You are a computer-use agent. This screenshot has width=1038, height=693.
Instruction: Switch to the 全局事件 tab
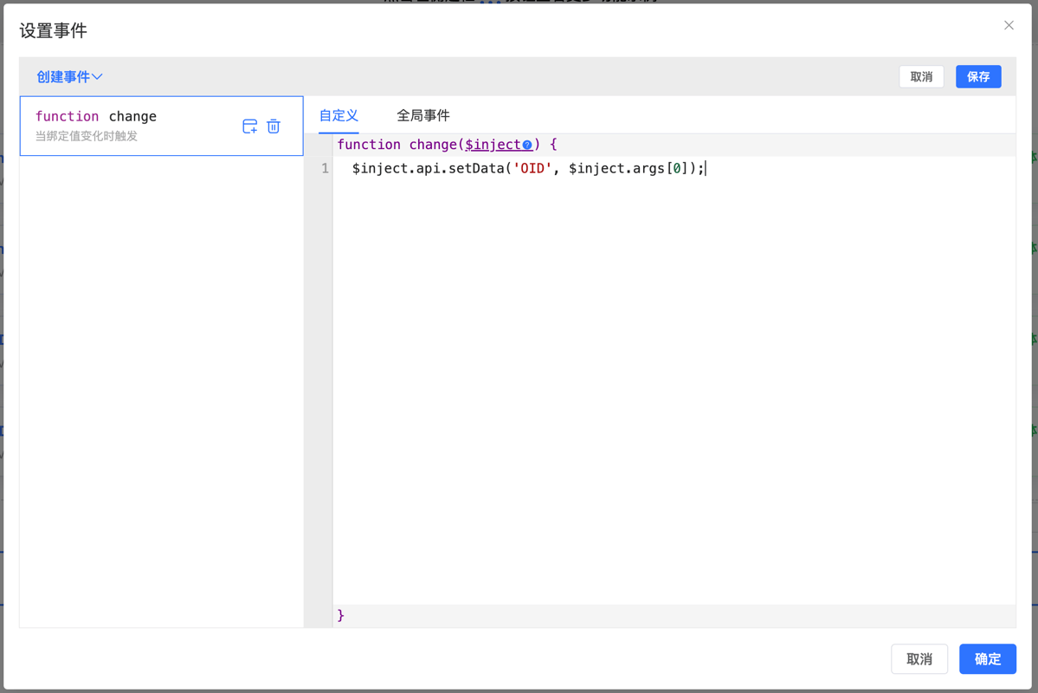click(x=422, y=115)
